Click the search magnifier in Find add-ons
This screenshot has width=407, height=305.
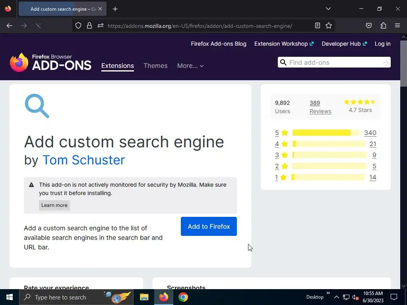click(283, 62)
